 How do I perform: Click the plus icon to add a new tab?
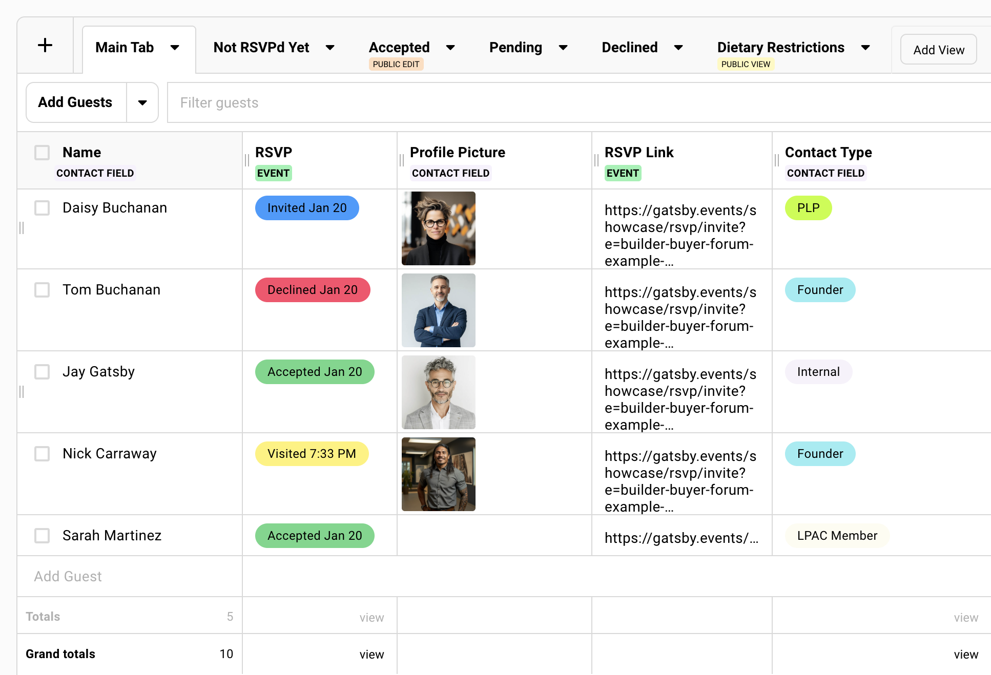pyautogui.click(x=46, y=45)
